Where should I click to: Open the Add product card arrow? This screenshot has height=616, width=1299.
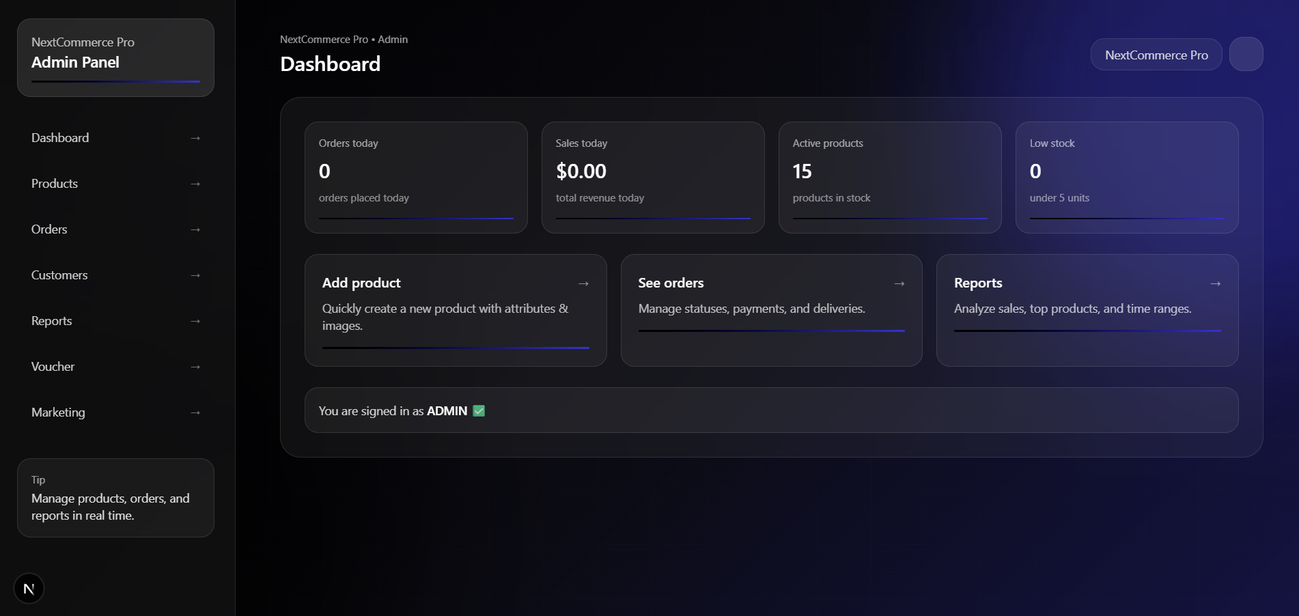pos(583,283)
